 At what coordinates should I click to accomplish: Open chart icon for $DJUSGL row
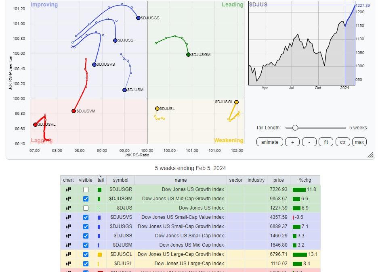click(x=69, y=254)
